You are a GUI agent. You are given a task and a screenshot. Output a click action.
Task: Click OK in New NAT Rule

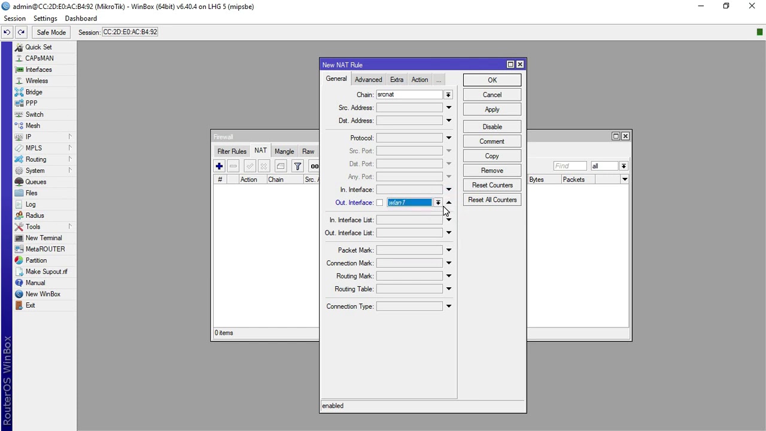coord(492,80)
